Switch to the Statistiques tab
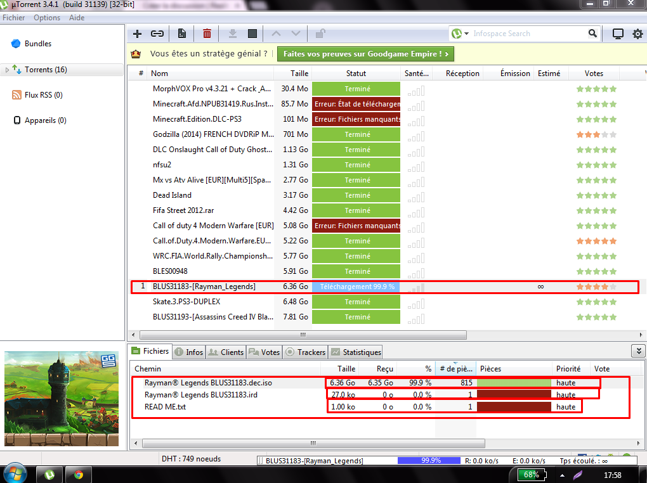 pyautogui.click(x=356, y=352)
